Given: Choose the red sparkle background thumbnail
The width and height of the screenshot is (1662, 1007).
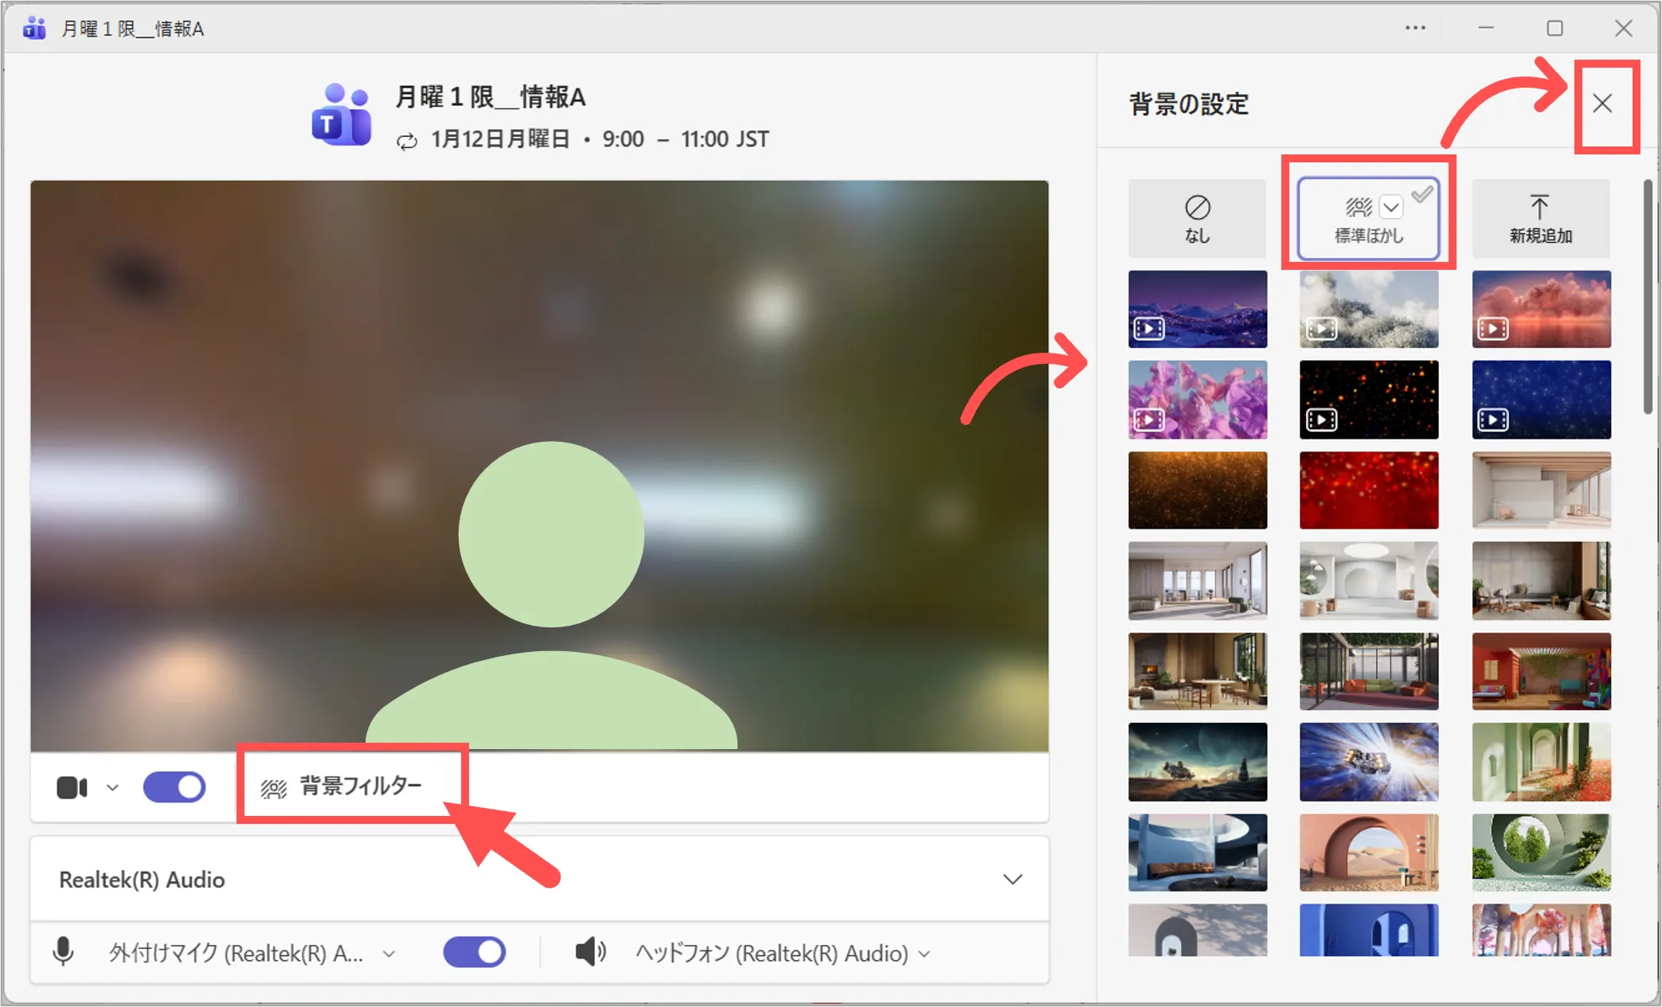Looking at the screenshot, I should [1369, 490].
